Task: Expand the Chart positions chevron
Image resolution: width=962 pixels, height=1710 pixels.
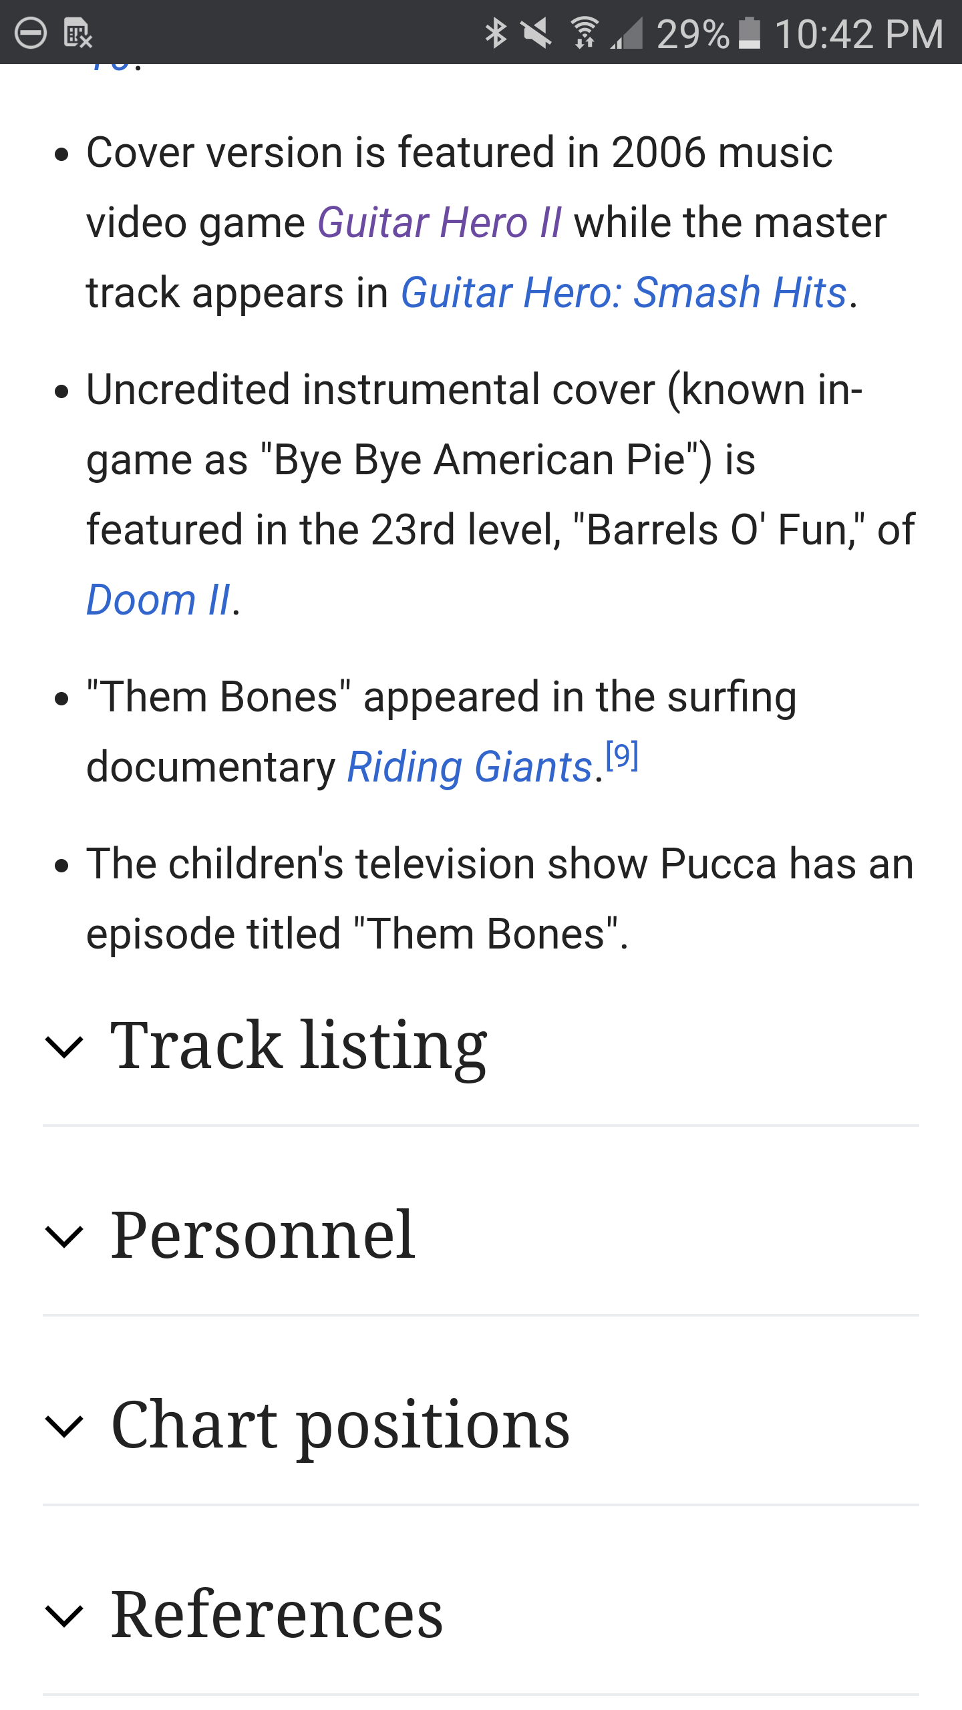Action: pos(64,1426)
